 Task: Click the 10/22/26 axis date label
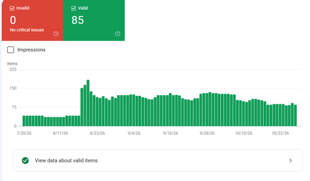[280, 133]
